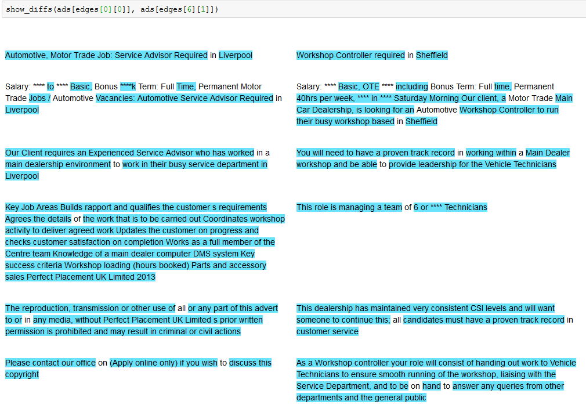The height and width of the screenshot is (412, 586).
Task: Click the 'Please contact our office' paragraph
Action: click(x=138, y=368)
